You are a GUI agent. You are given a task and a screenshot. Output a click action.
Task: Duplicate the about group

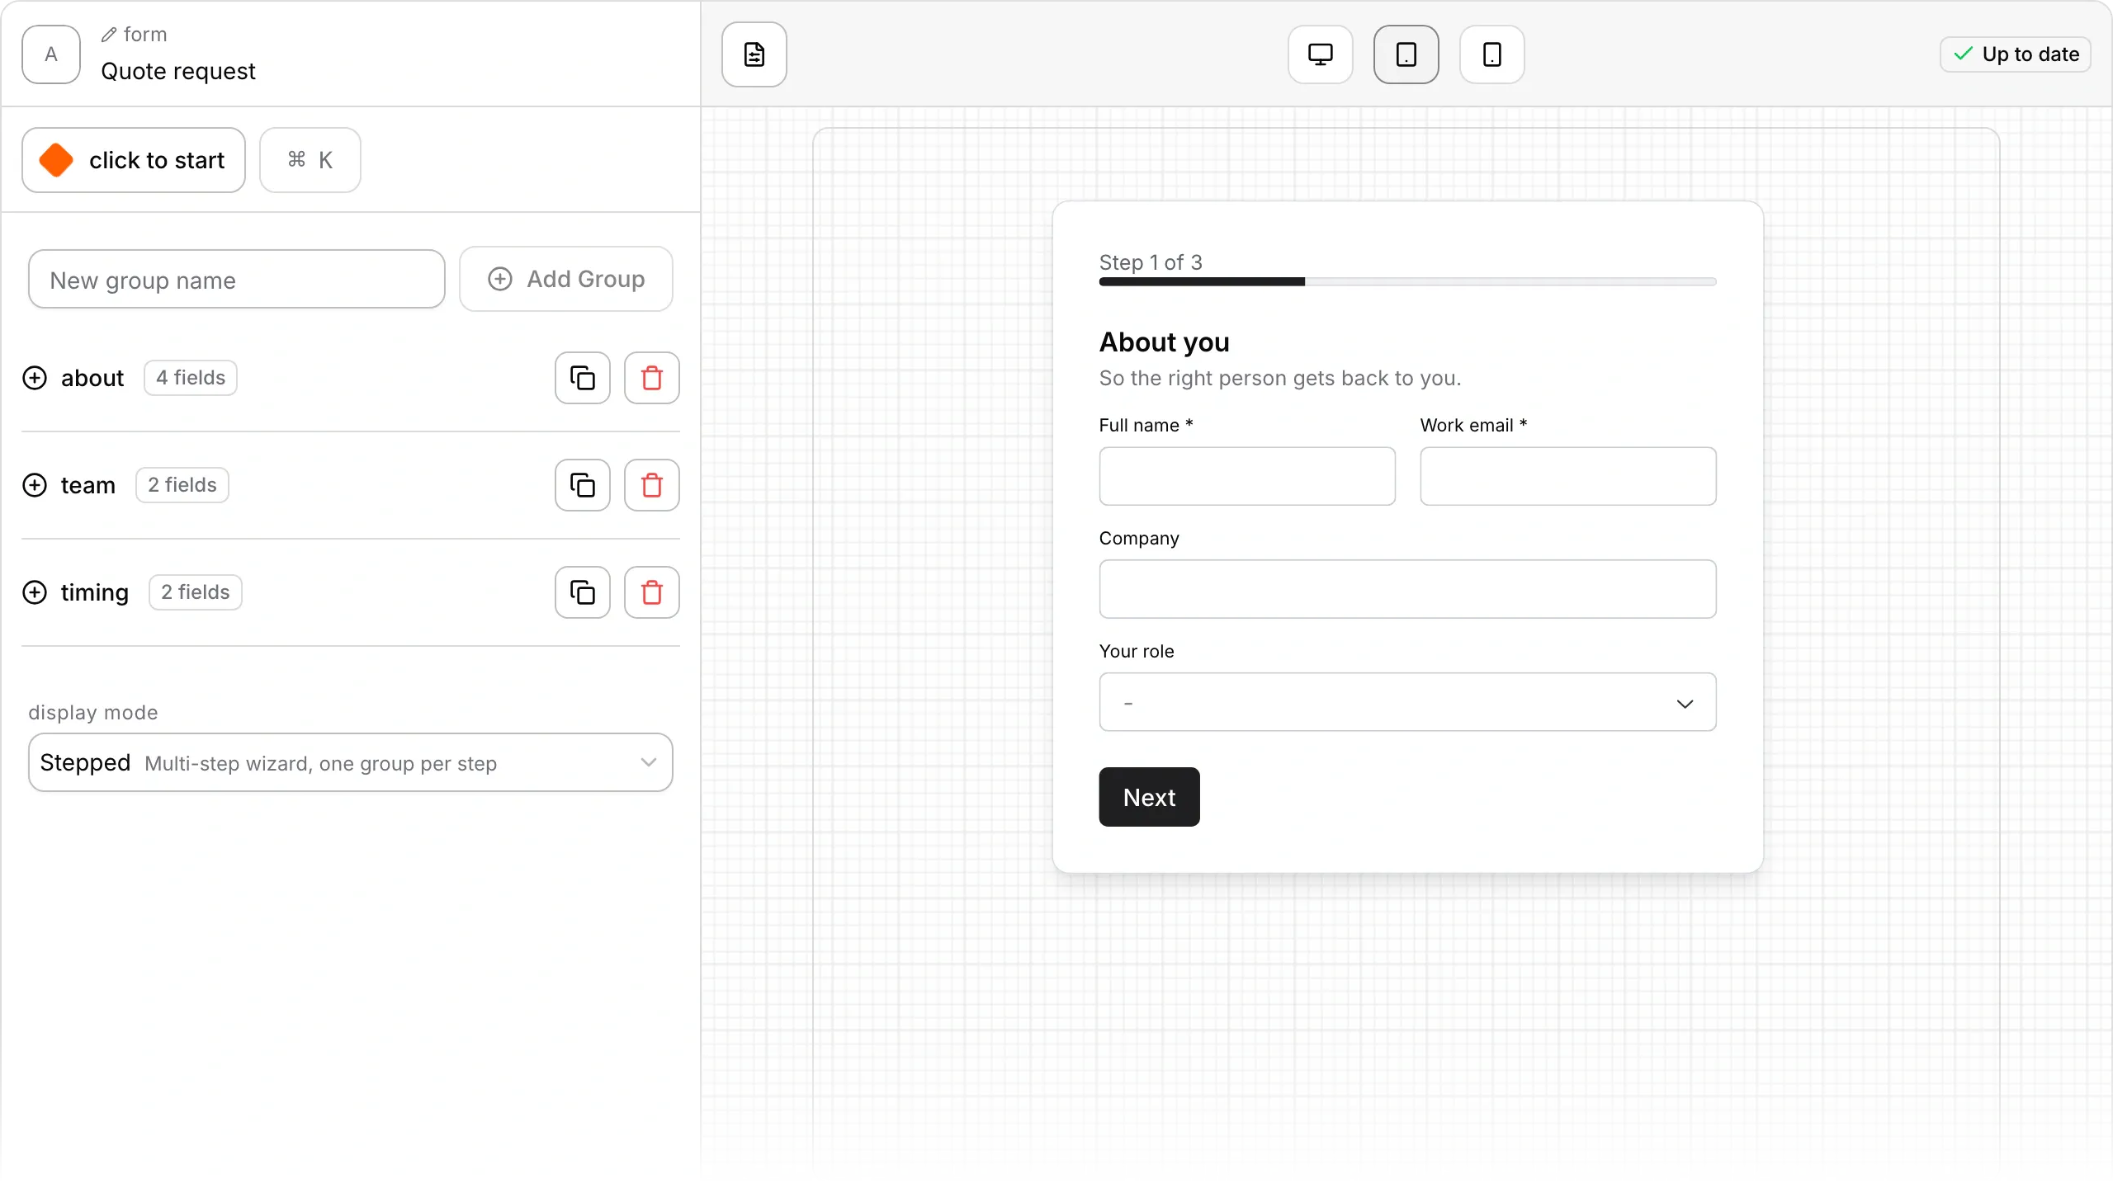[x=583, y=378]
